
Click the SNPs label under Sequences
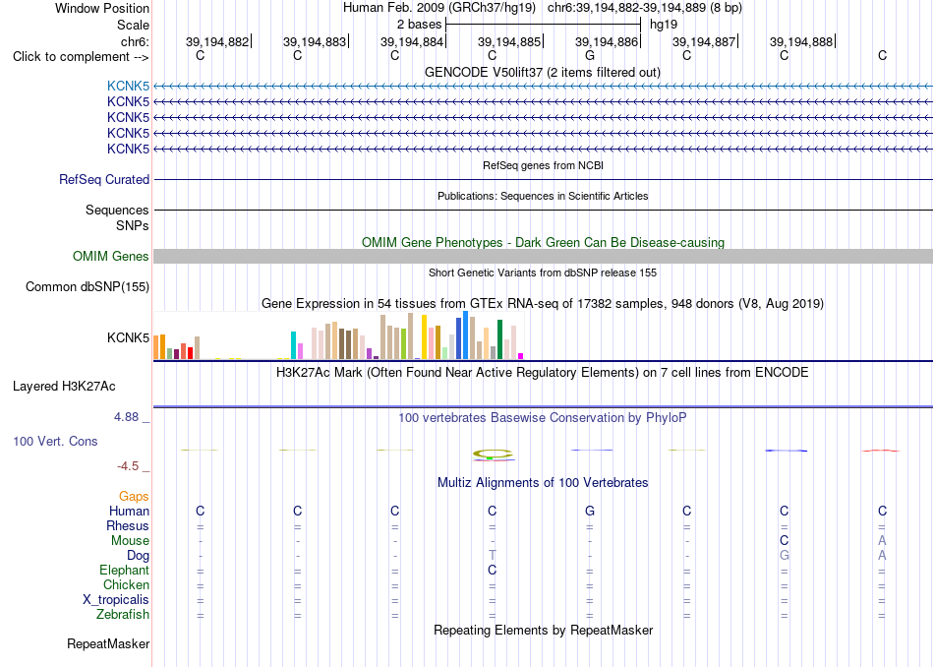pyautogui.click(x=133, y=226)
